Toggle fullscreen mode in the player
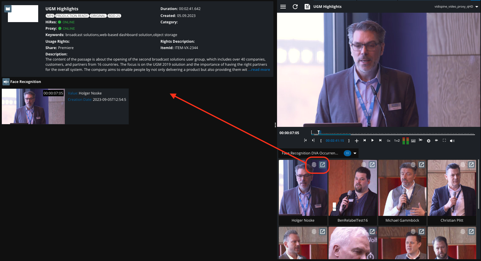 point(444,140)
